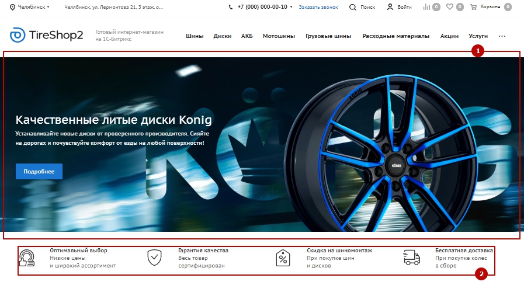The image size is (524, 285).
Task: Open search via the magnifier icon
Action: (353, 7)
